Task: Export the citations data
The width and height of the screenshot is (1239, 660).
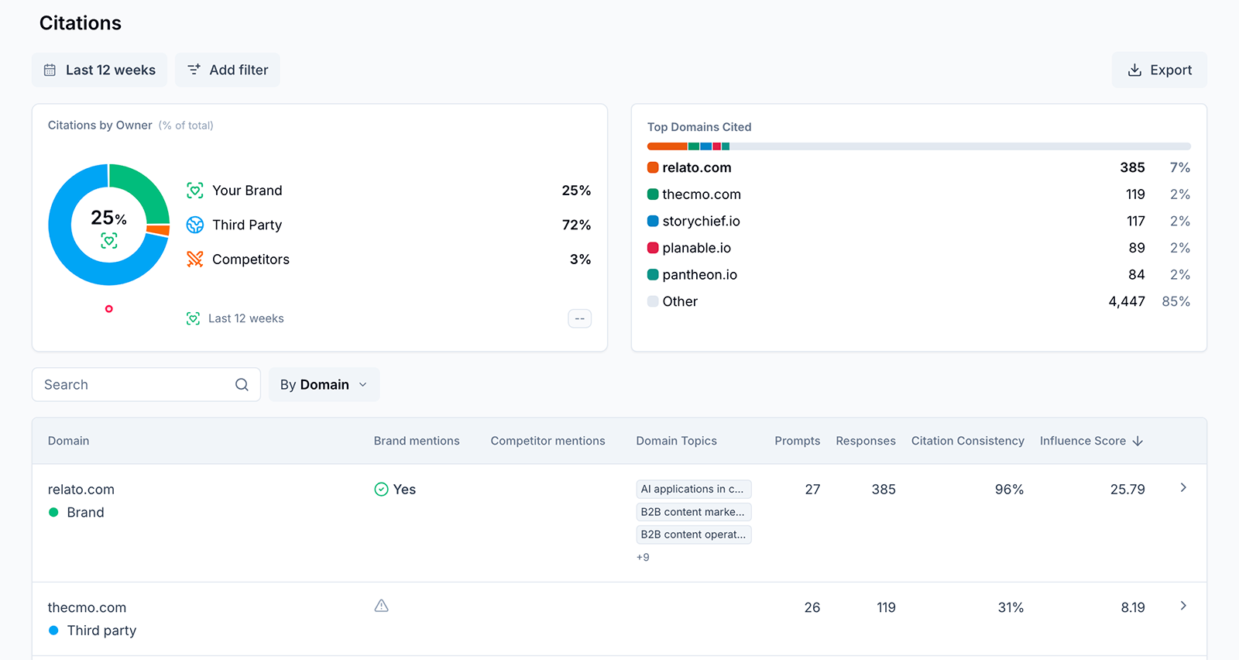Action: tap(1159, 70)
